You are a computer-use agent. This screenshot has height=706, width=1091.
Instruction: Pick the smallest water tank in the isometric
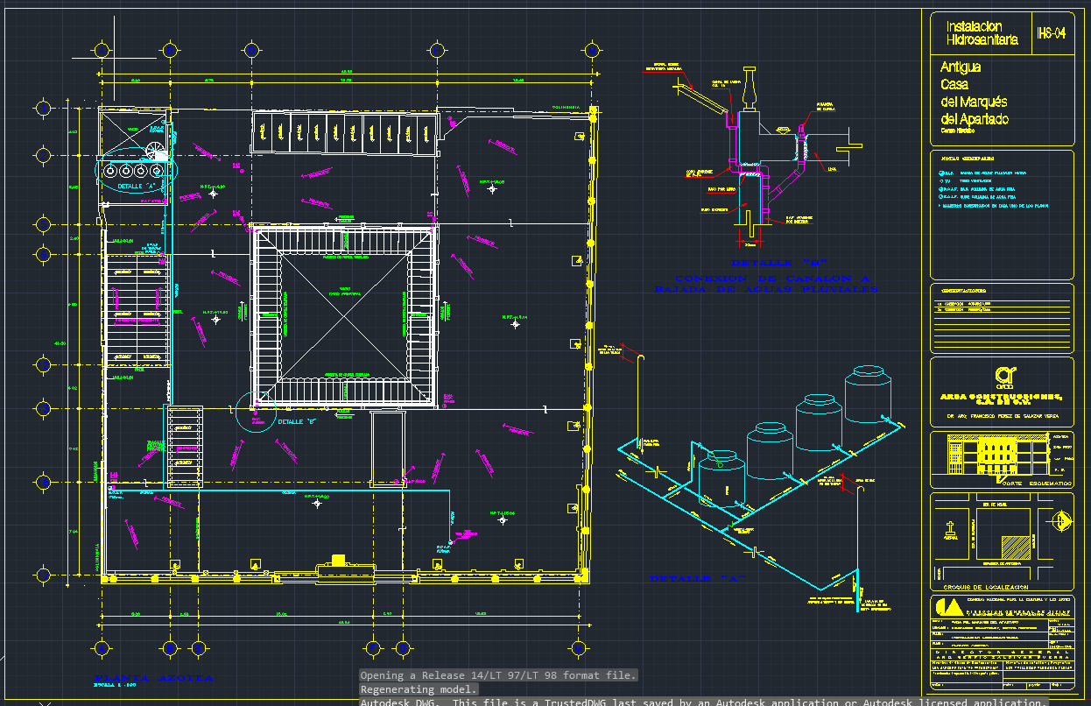(x=722, y=474)
